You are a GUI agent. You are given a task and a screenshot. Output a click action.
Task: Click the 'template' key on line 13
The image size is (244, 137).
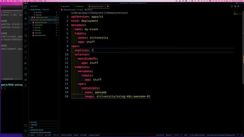coord(81,67)
